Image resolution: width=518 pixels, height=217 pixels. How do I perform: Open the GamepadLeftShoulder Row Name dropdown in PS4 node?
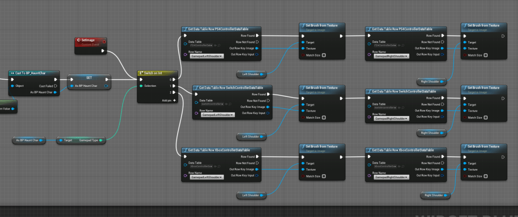click(x=207, y=56)
